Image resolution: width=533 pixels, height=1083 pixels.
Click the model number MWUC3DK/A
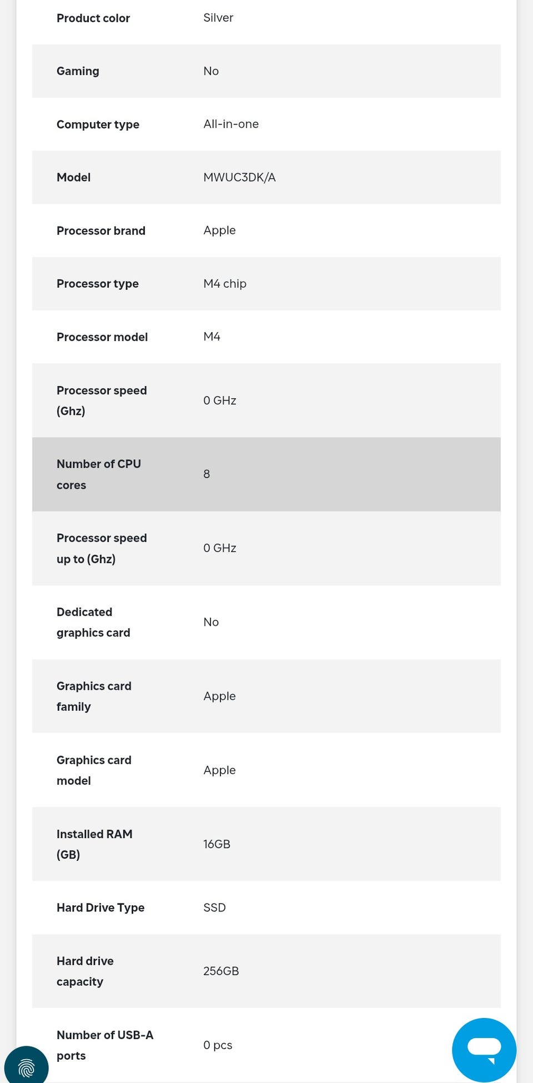tap(239, 177)
